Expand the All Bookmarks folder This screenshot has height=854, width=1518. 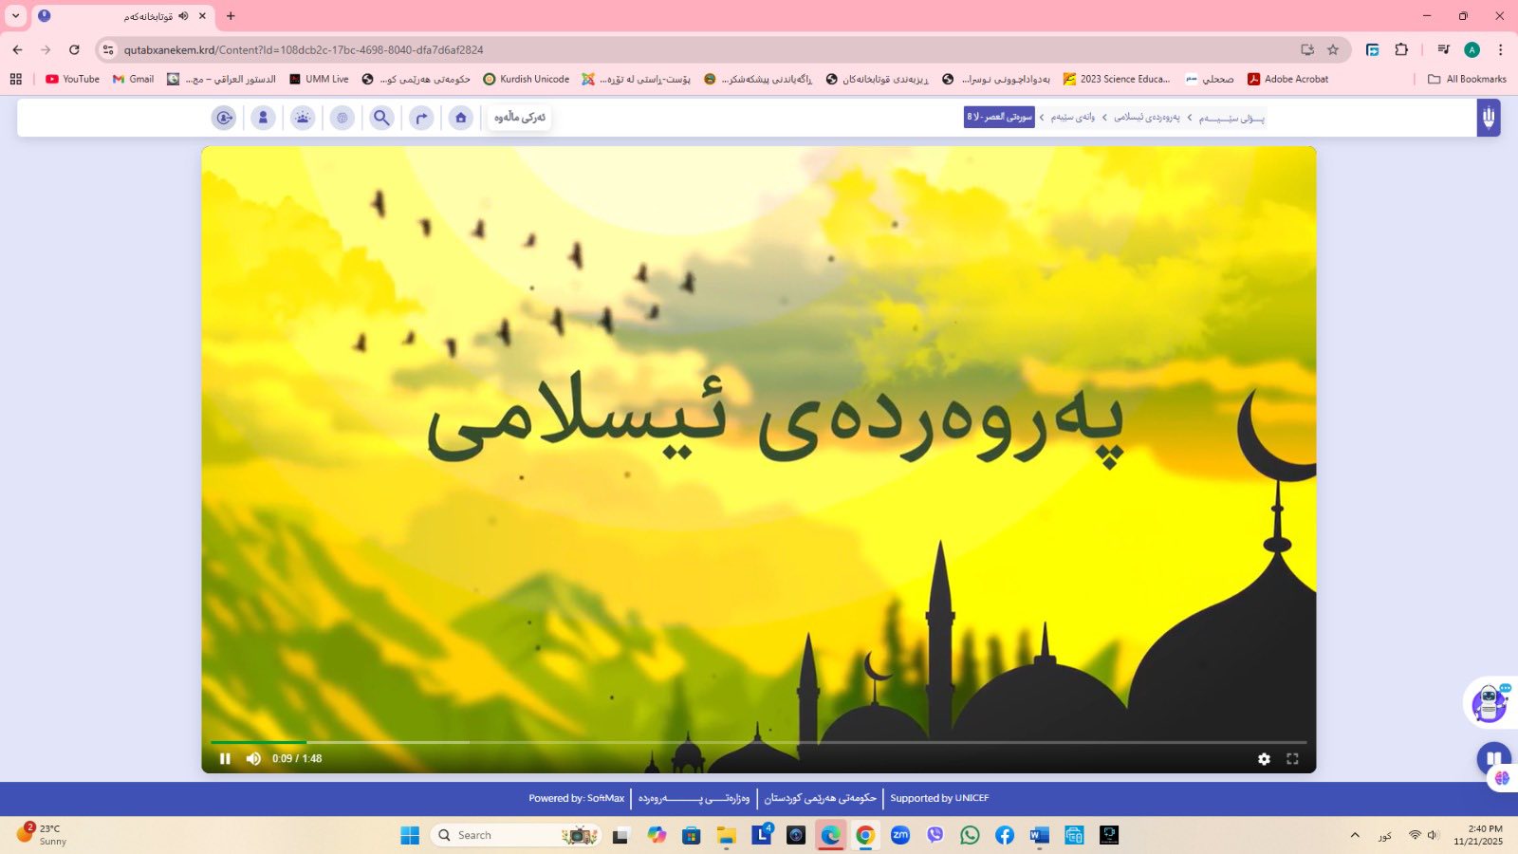click(1467, 79)
